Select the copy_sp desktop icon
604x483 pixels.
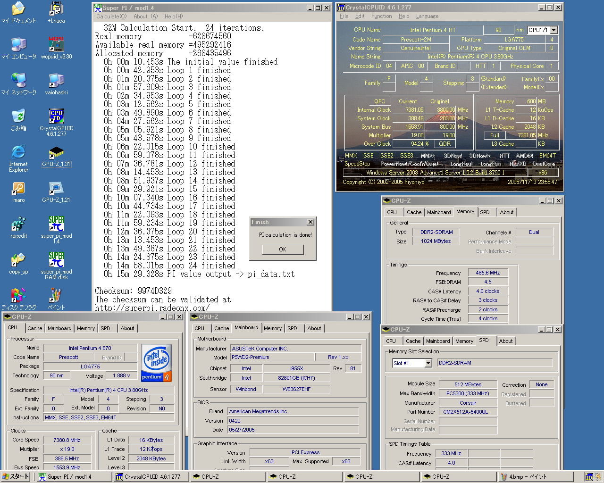point(18,264)
